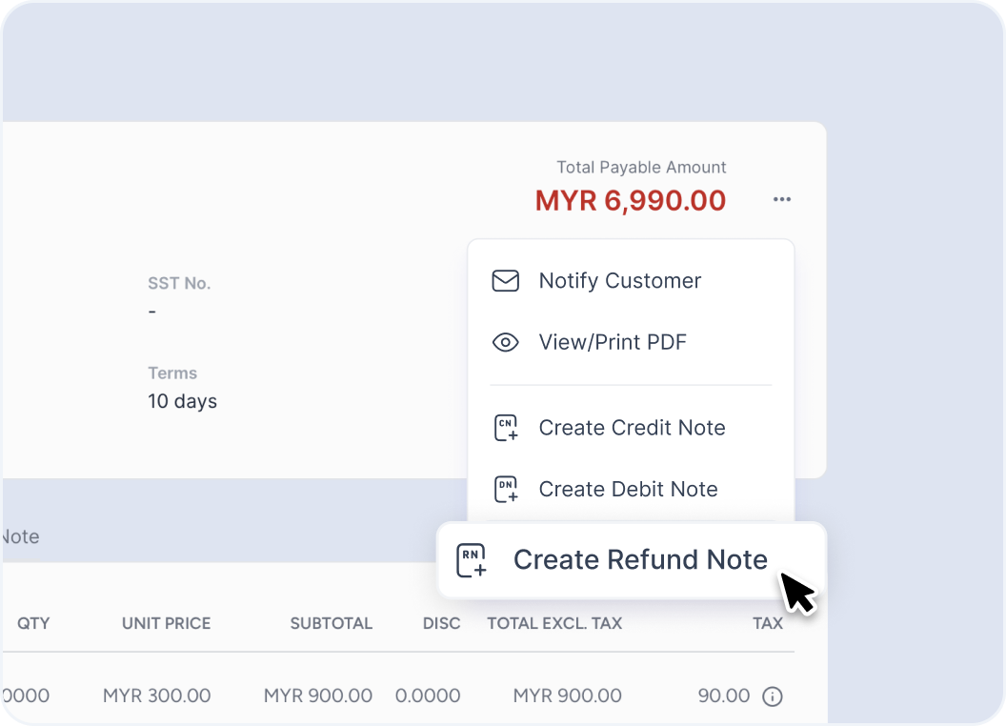Click the tax info circle icon
The width and height of the screenshot is (1006, 726).
773,696
